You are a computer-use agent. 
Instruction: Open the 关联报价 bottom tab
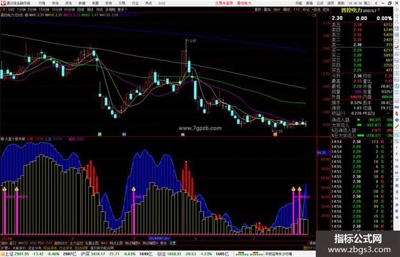(x=19, y=248)
